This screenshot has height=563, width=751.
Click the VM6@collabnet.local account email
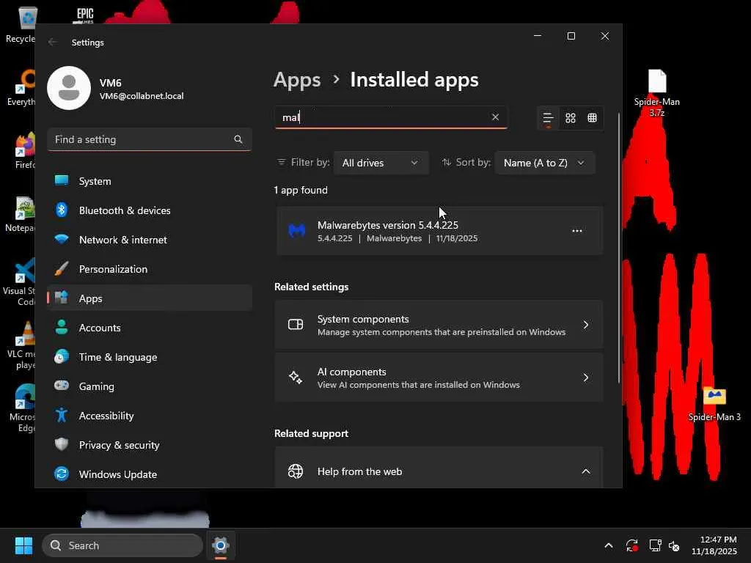[x=142, y=96]
